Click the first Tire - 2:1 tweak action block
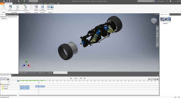The image size is (181, 98). 25,86
